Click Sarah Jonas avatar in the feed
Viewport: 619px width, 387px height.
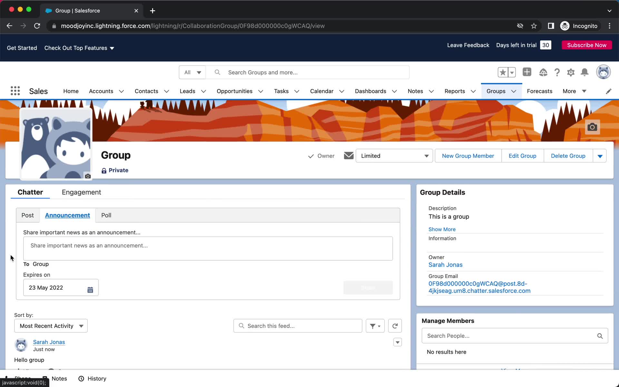tap(21, 345)
